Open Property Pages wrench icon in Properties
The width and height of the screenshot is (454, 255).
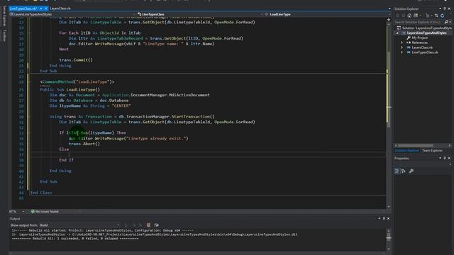[x=411, y=171]
